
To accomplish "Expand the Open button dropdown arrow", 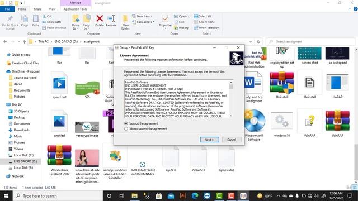I will 189,16.
